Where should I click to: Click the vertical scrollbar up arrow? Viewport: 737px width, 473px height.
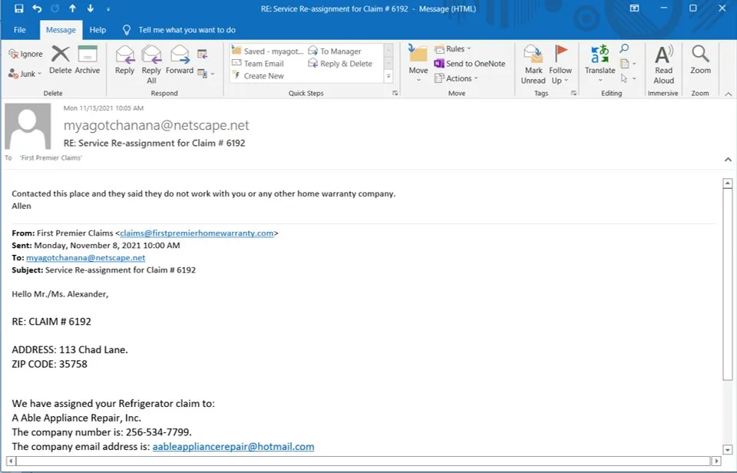pos(728,184)
